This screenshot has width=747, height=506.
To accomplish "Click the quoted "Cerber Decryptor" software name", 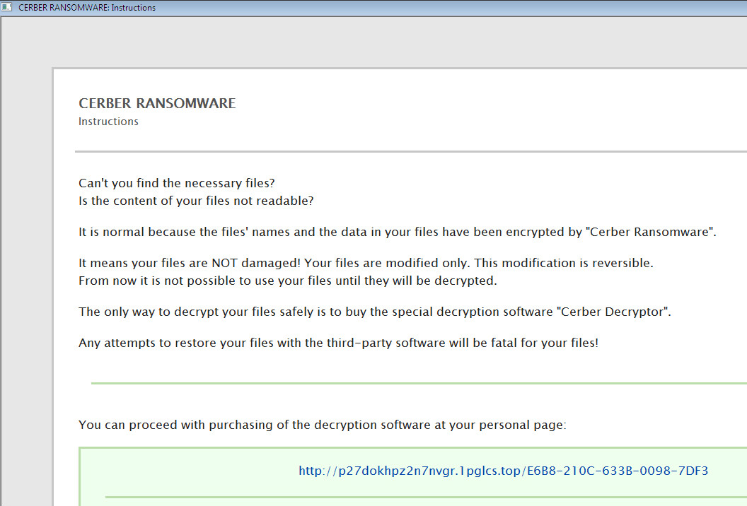I will click(614, 312).
